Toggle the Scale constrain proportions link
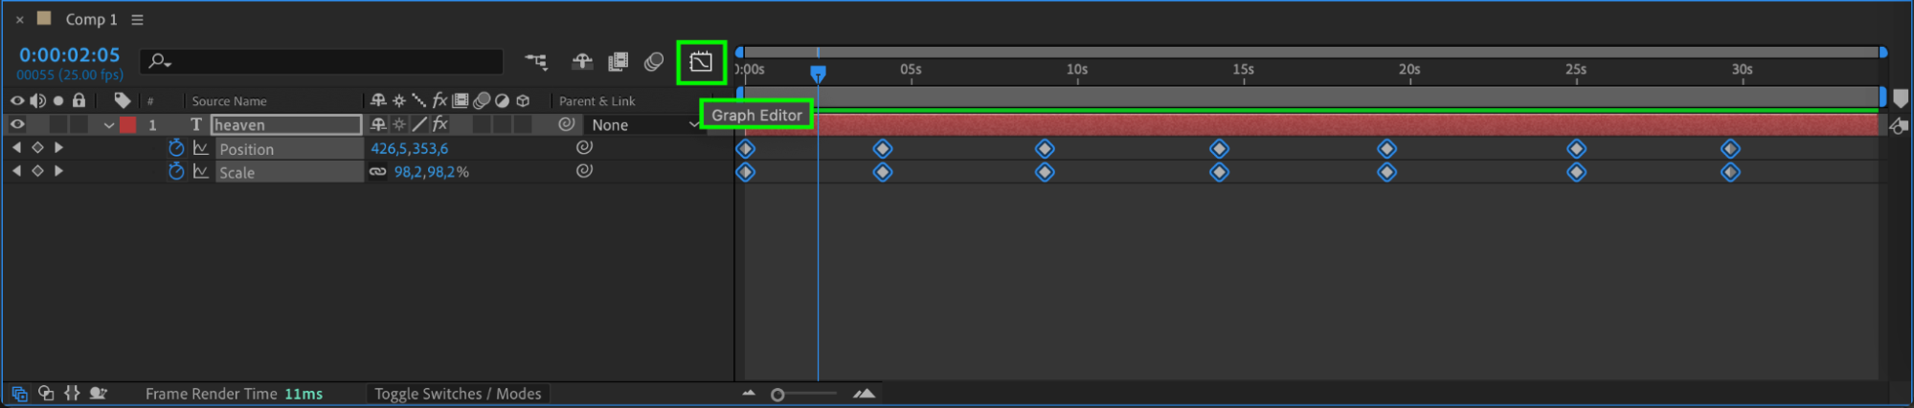The width and height of the screenshot is (1914, 408). pyautogui.click(x=378, y=172)
